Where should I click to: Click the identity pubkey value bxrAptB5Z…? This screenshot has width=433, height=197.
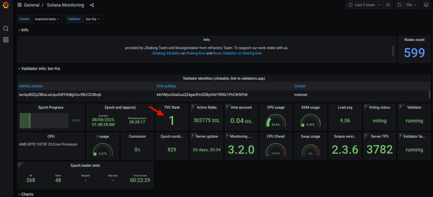tap(60, 95)
